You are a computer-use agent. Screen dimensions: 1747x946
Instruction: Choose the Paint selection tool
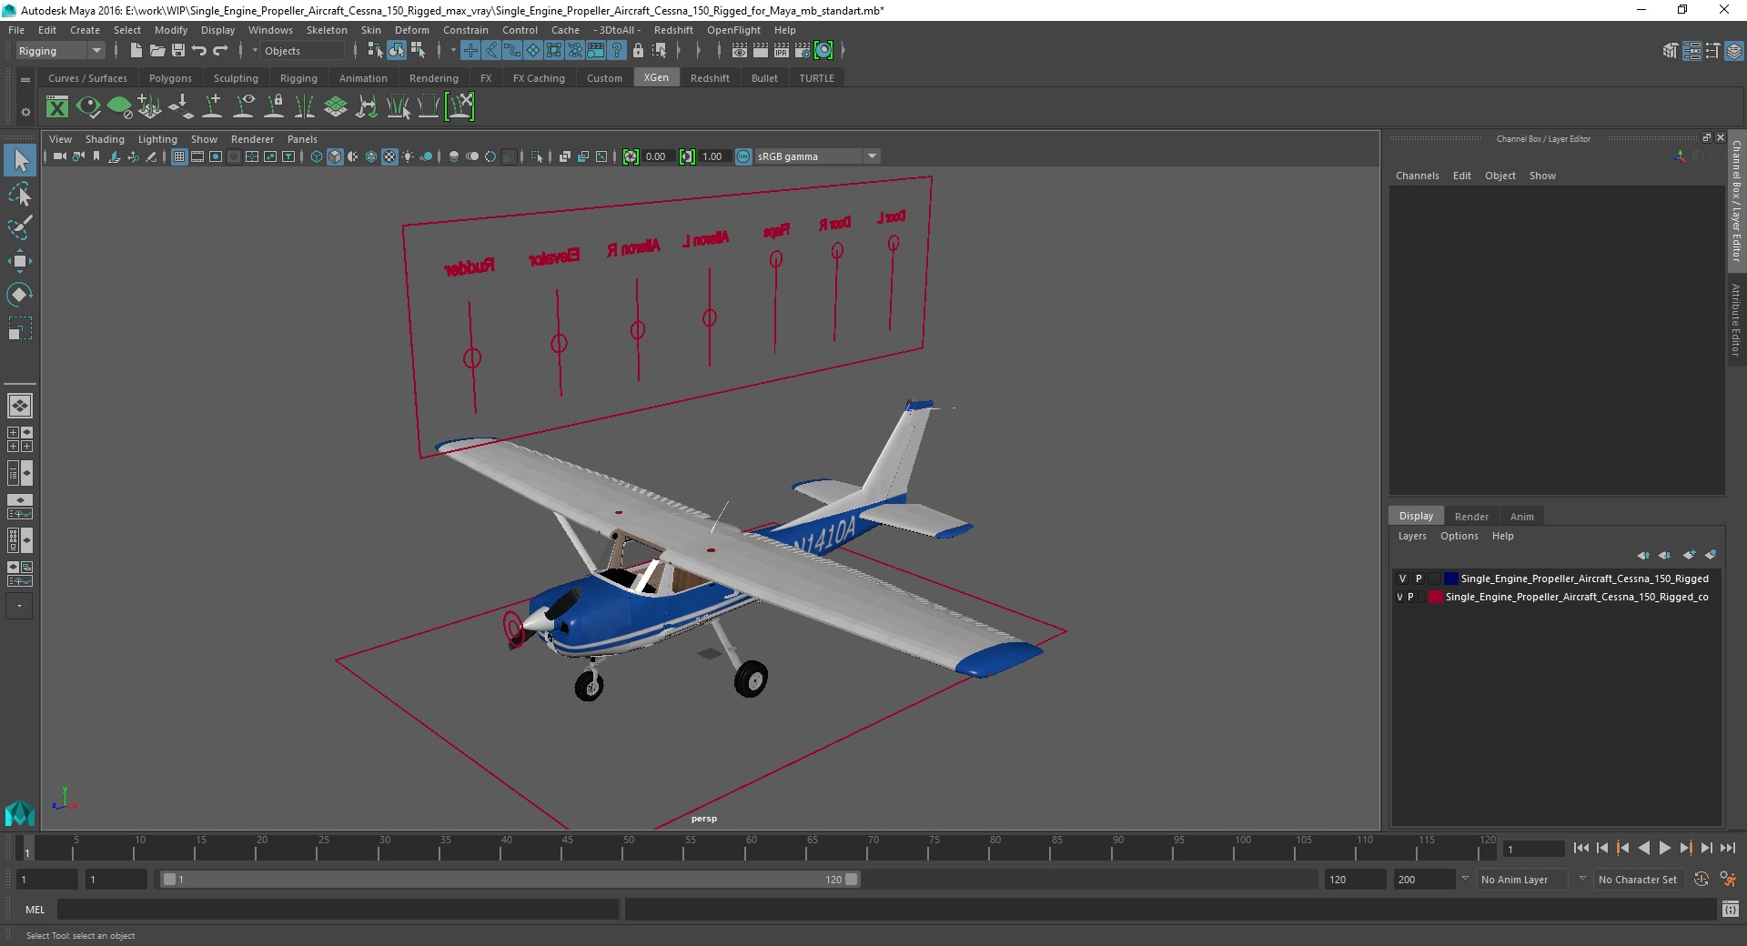[20, 227]
